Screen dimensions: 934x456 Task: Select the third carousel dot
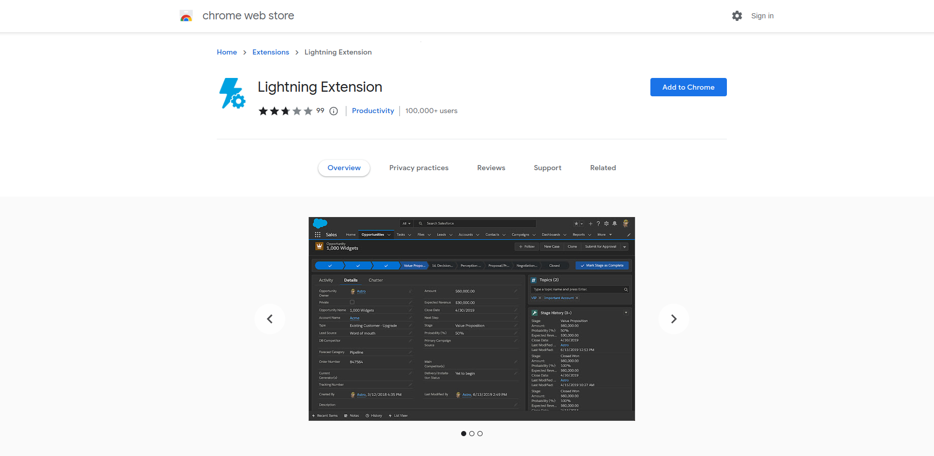click(x=480, y=434)
